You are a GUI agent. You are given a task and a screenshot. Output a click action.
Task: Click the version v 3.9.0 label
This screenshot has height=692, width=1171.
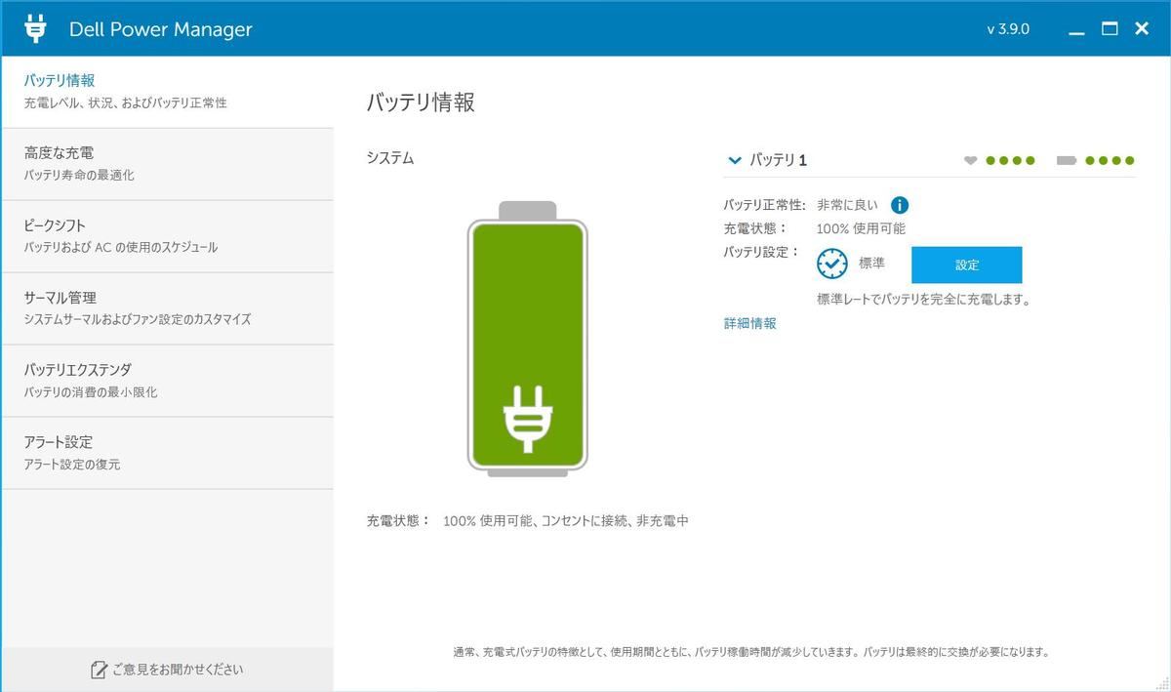pos(1008,29)
